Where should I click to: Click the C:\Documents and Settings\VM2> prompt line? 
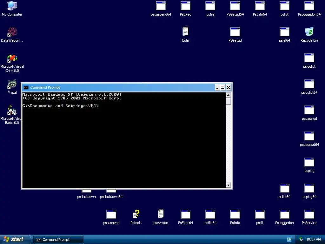(61, 106)
